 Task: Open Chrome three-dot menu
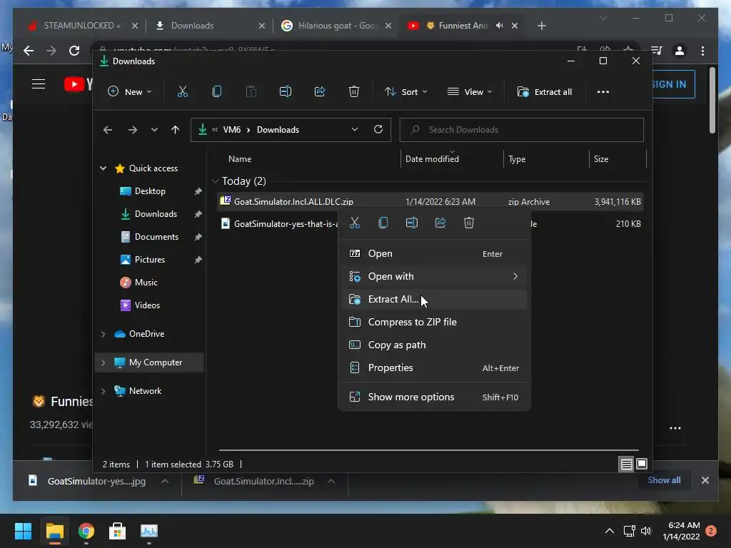click(702, 51)
